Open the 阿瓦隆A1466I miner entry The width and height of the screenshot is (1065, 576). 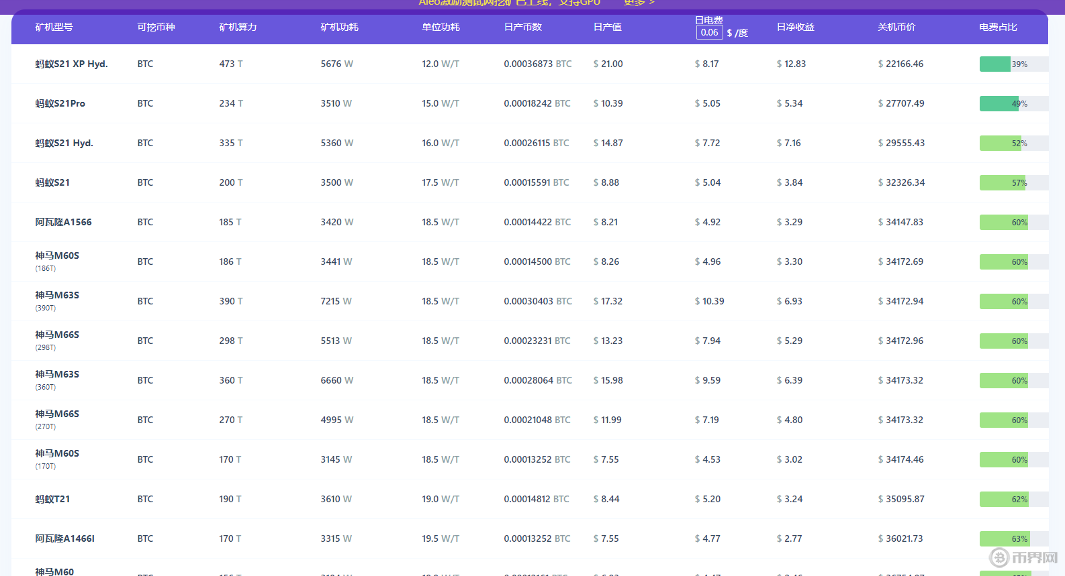pyautogui.click(x=64, y=539)
